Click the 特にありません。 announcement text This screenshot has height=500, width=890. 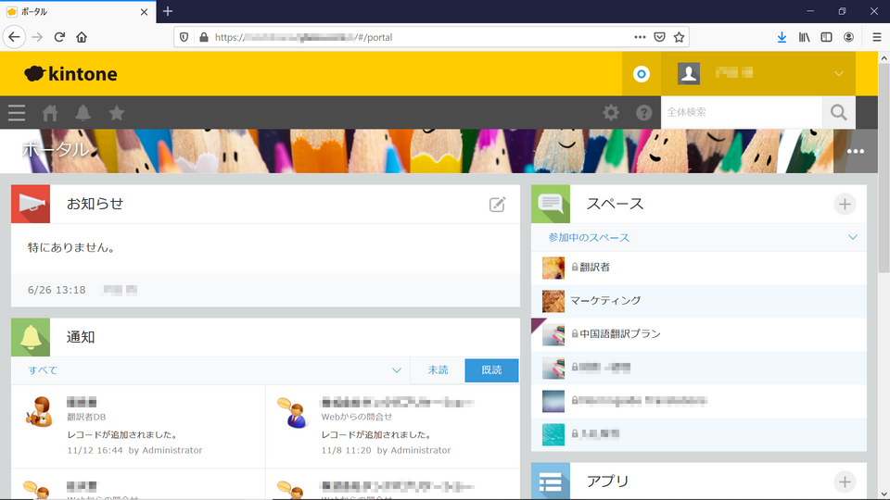[x=71, y=248]
